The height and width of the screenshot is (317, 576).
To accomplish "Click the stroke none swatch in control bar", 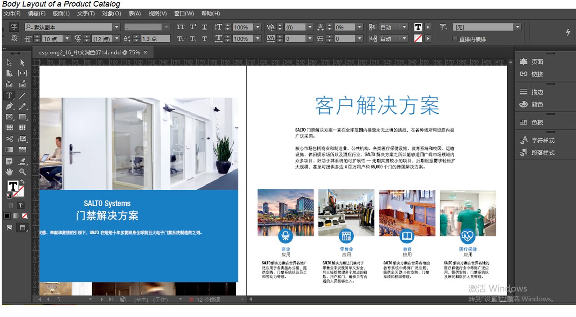I will [418, 39].
